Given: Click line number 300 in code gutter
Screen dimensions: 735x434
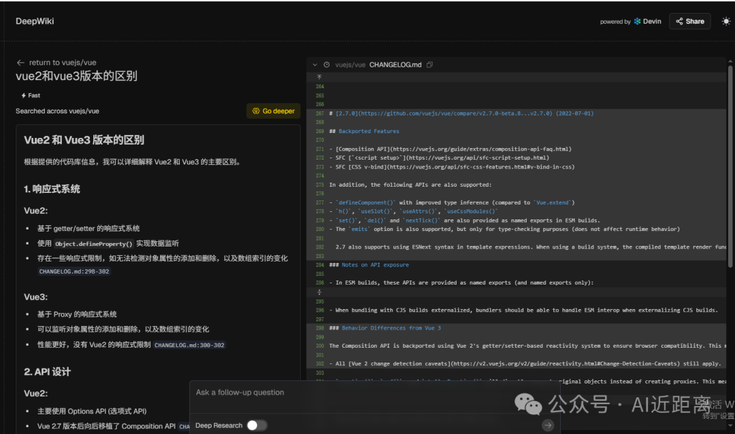Looking at the screenshot, I should pos(320,346).
